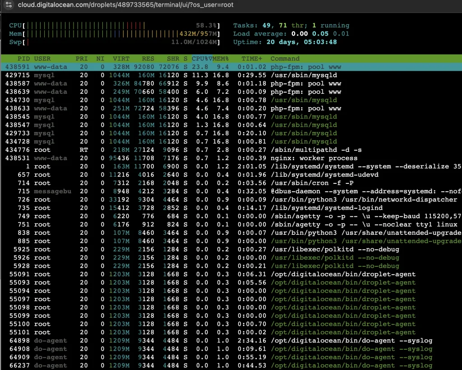Select mysqld thread with PID 438547

231,125
